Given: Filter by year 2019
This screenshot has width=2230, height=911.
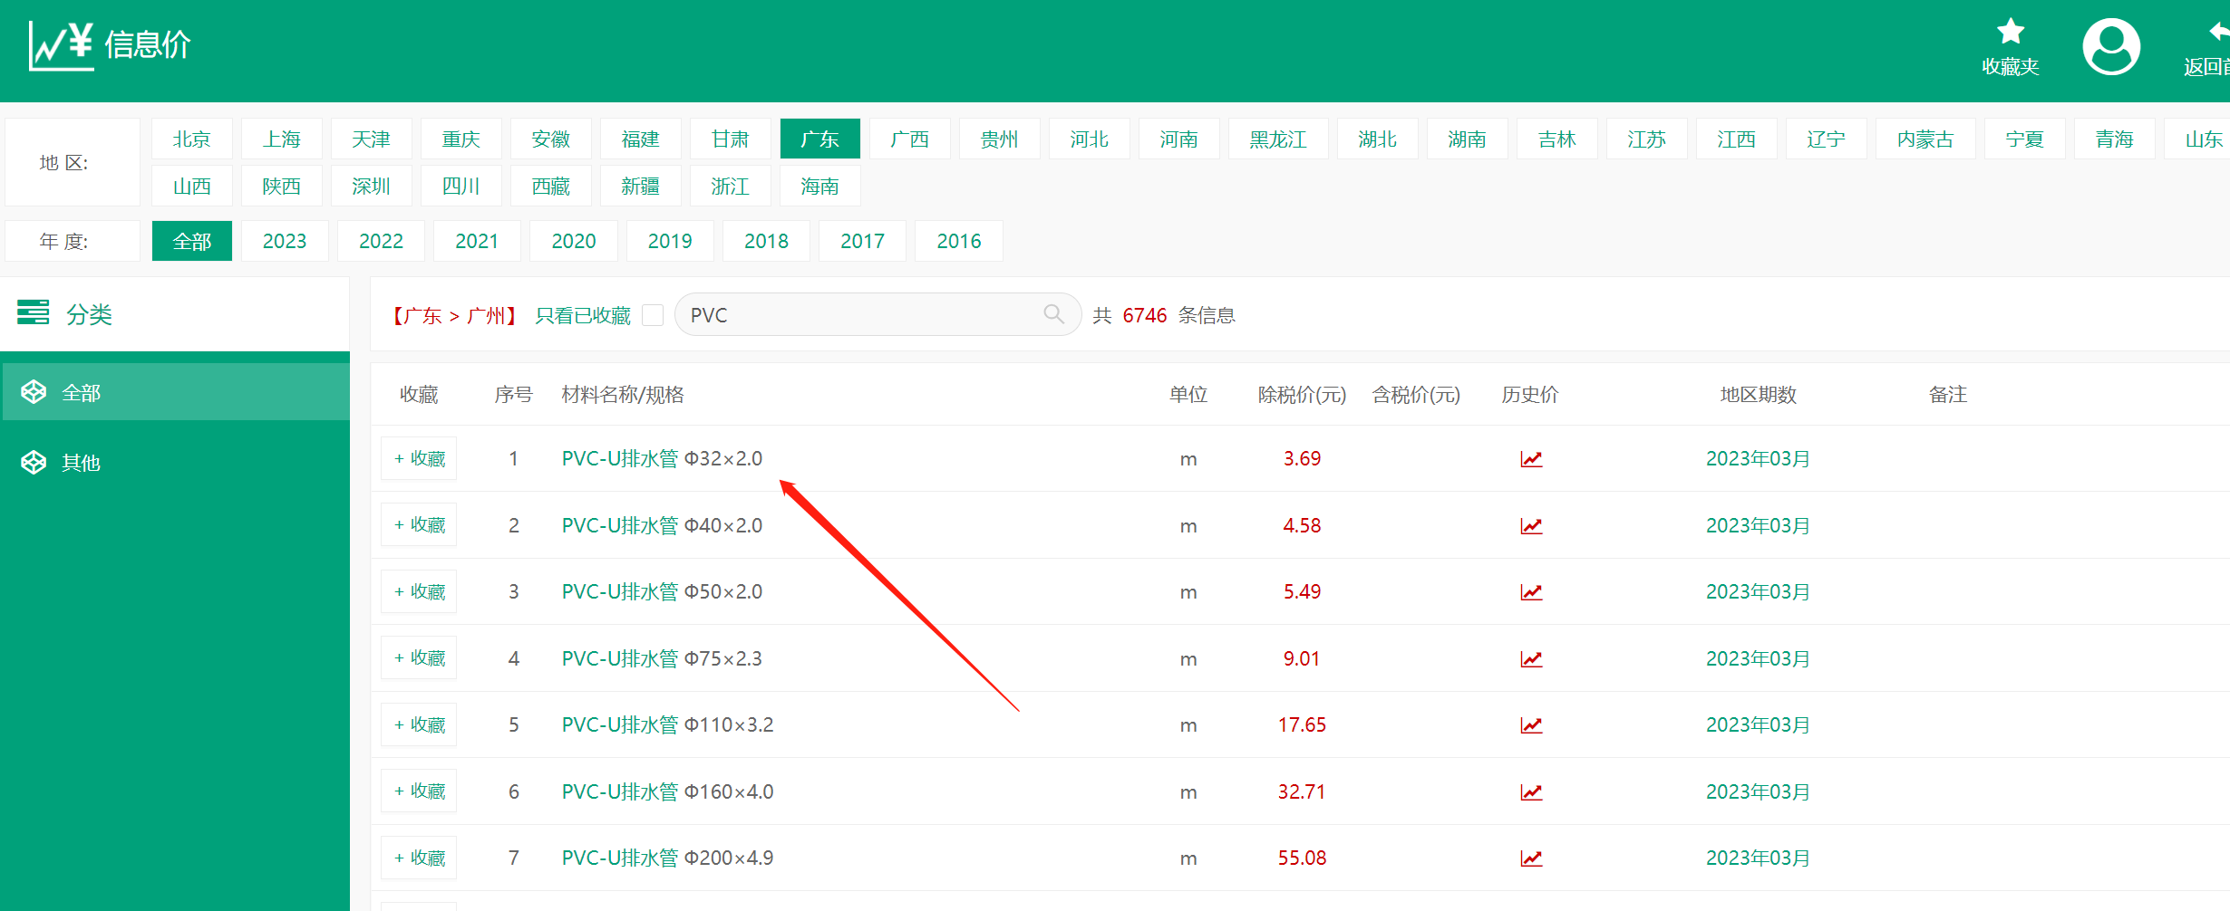Looking at the screenshot, I should pyautogui.click(x=670, y=241).
